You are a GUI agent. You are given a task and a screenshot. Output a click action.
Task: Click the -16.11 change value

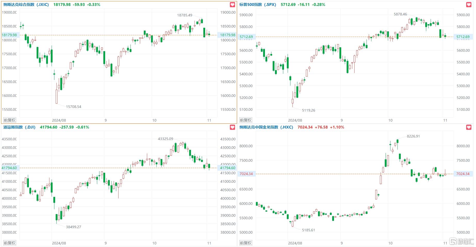(304, 5)
